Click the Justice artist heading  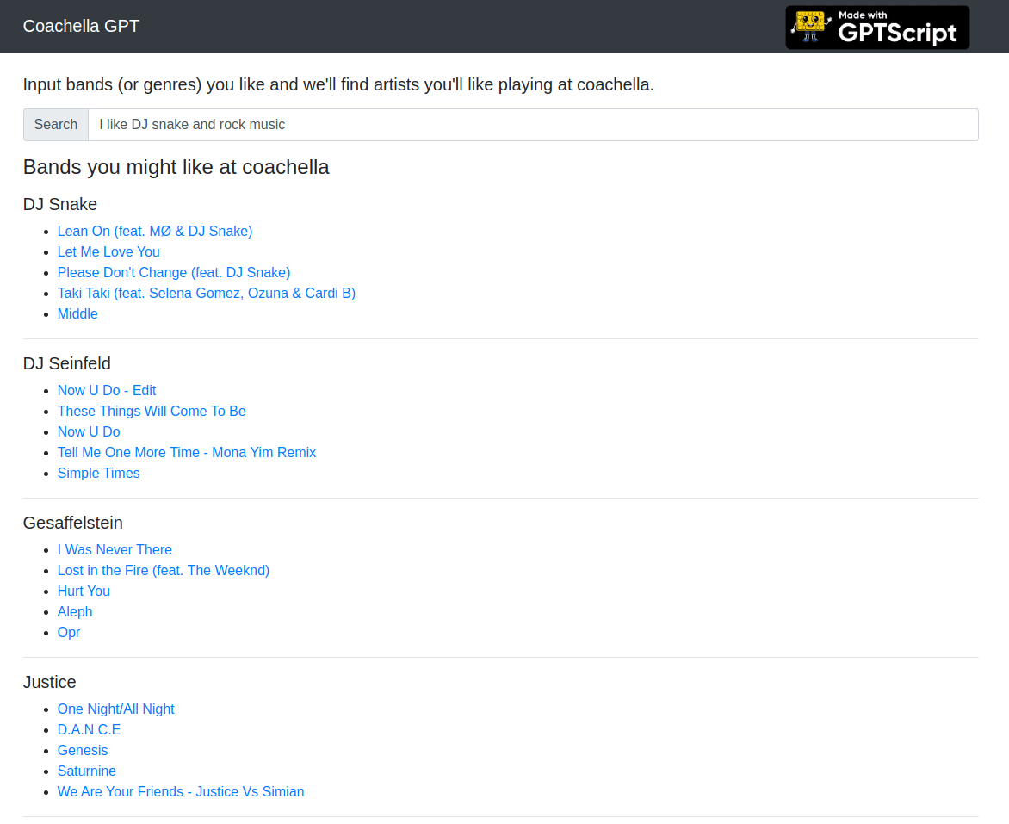tap(50, 681)
